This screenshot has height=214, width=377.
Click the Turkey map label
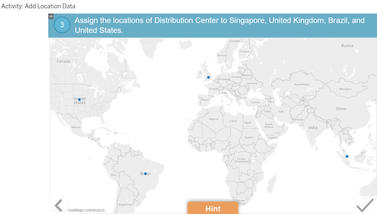coord(255,102)
